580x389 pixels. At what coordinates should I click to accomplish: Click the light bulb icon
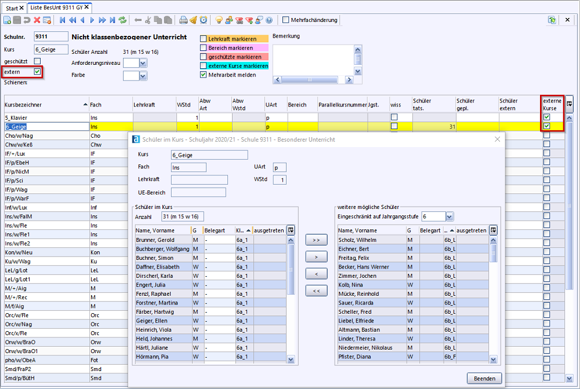tap(219, 20)
